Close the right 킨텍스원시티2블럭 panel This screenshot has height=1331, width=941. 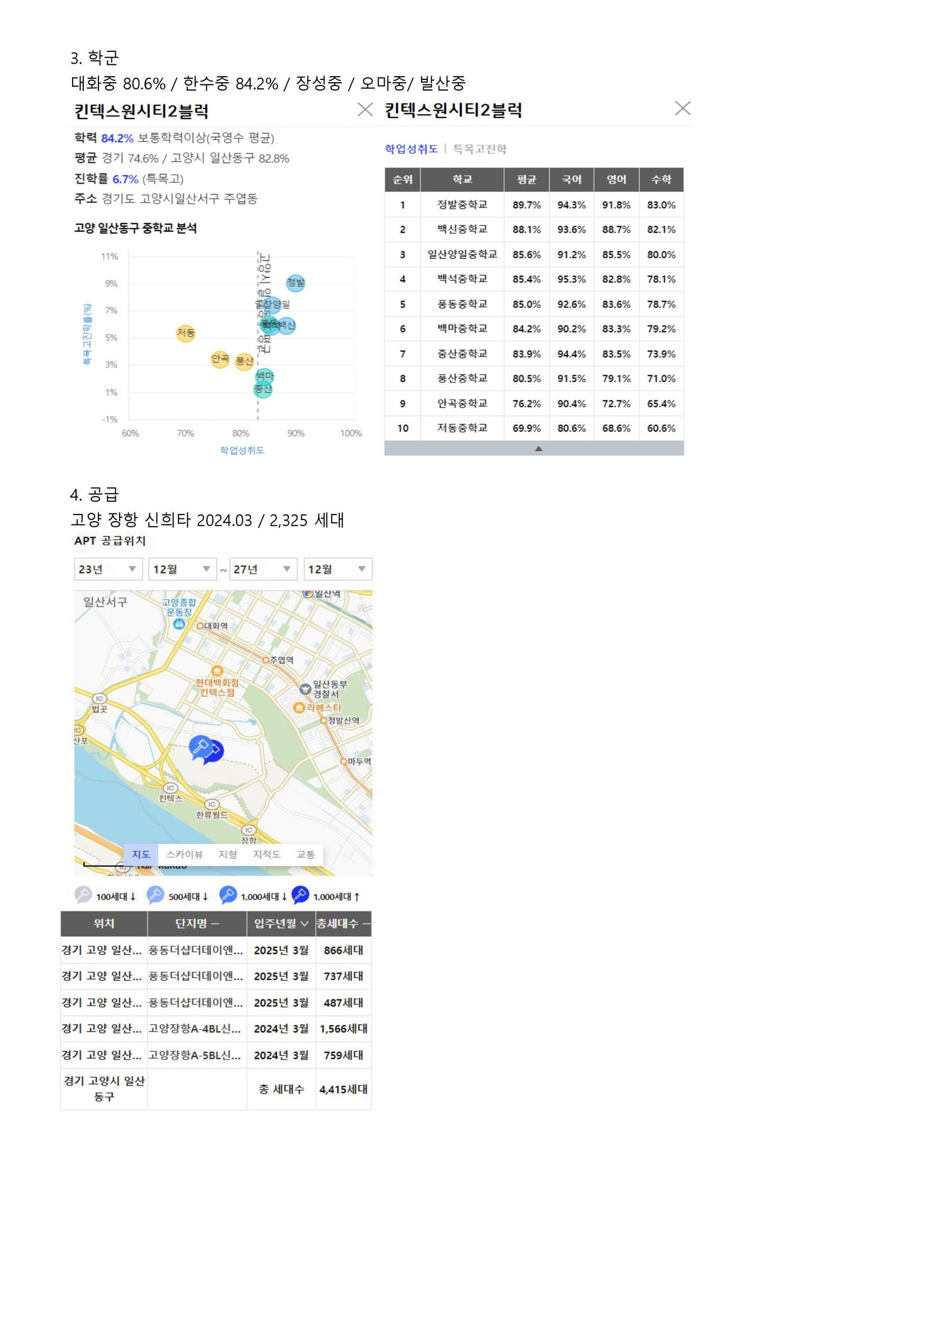683,108
